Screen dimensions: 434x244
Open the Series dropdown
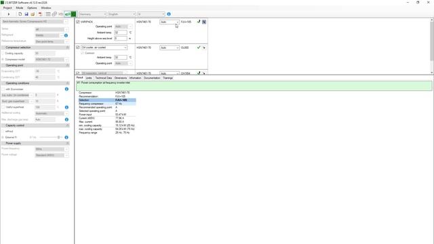[x=52, y=29]
